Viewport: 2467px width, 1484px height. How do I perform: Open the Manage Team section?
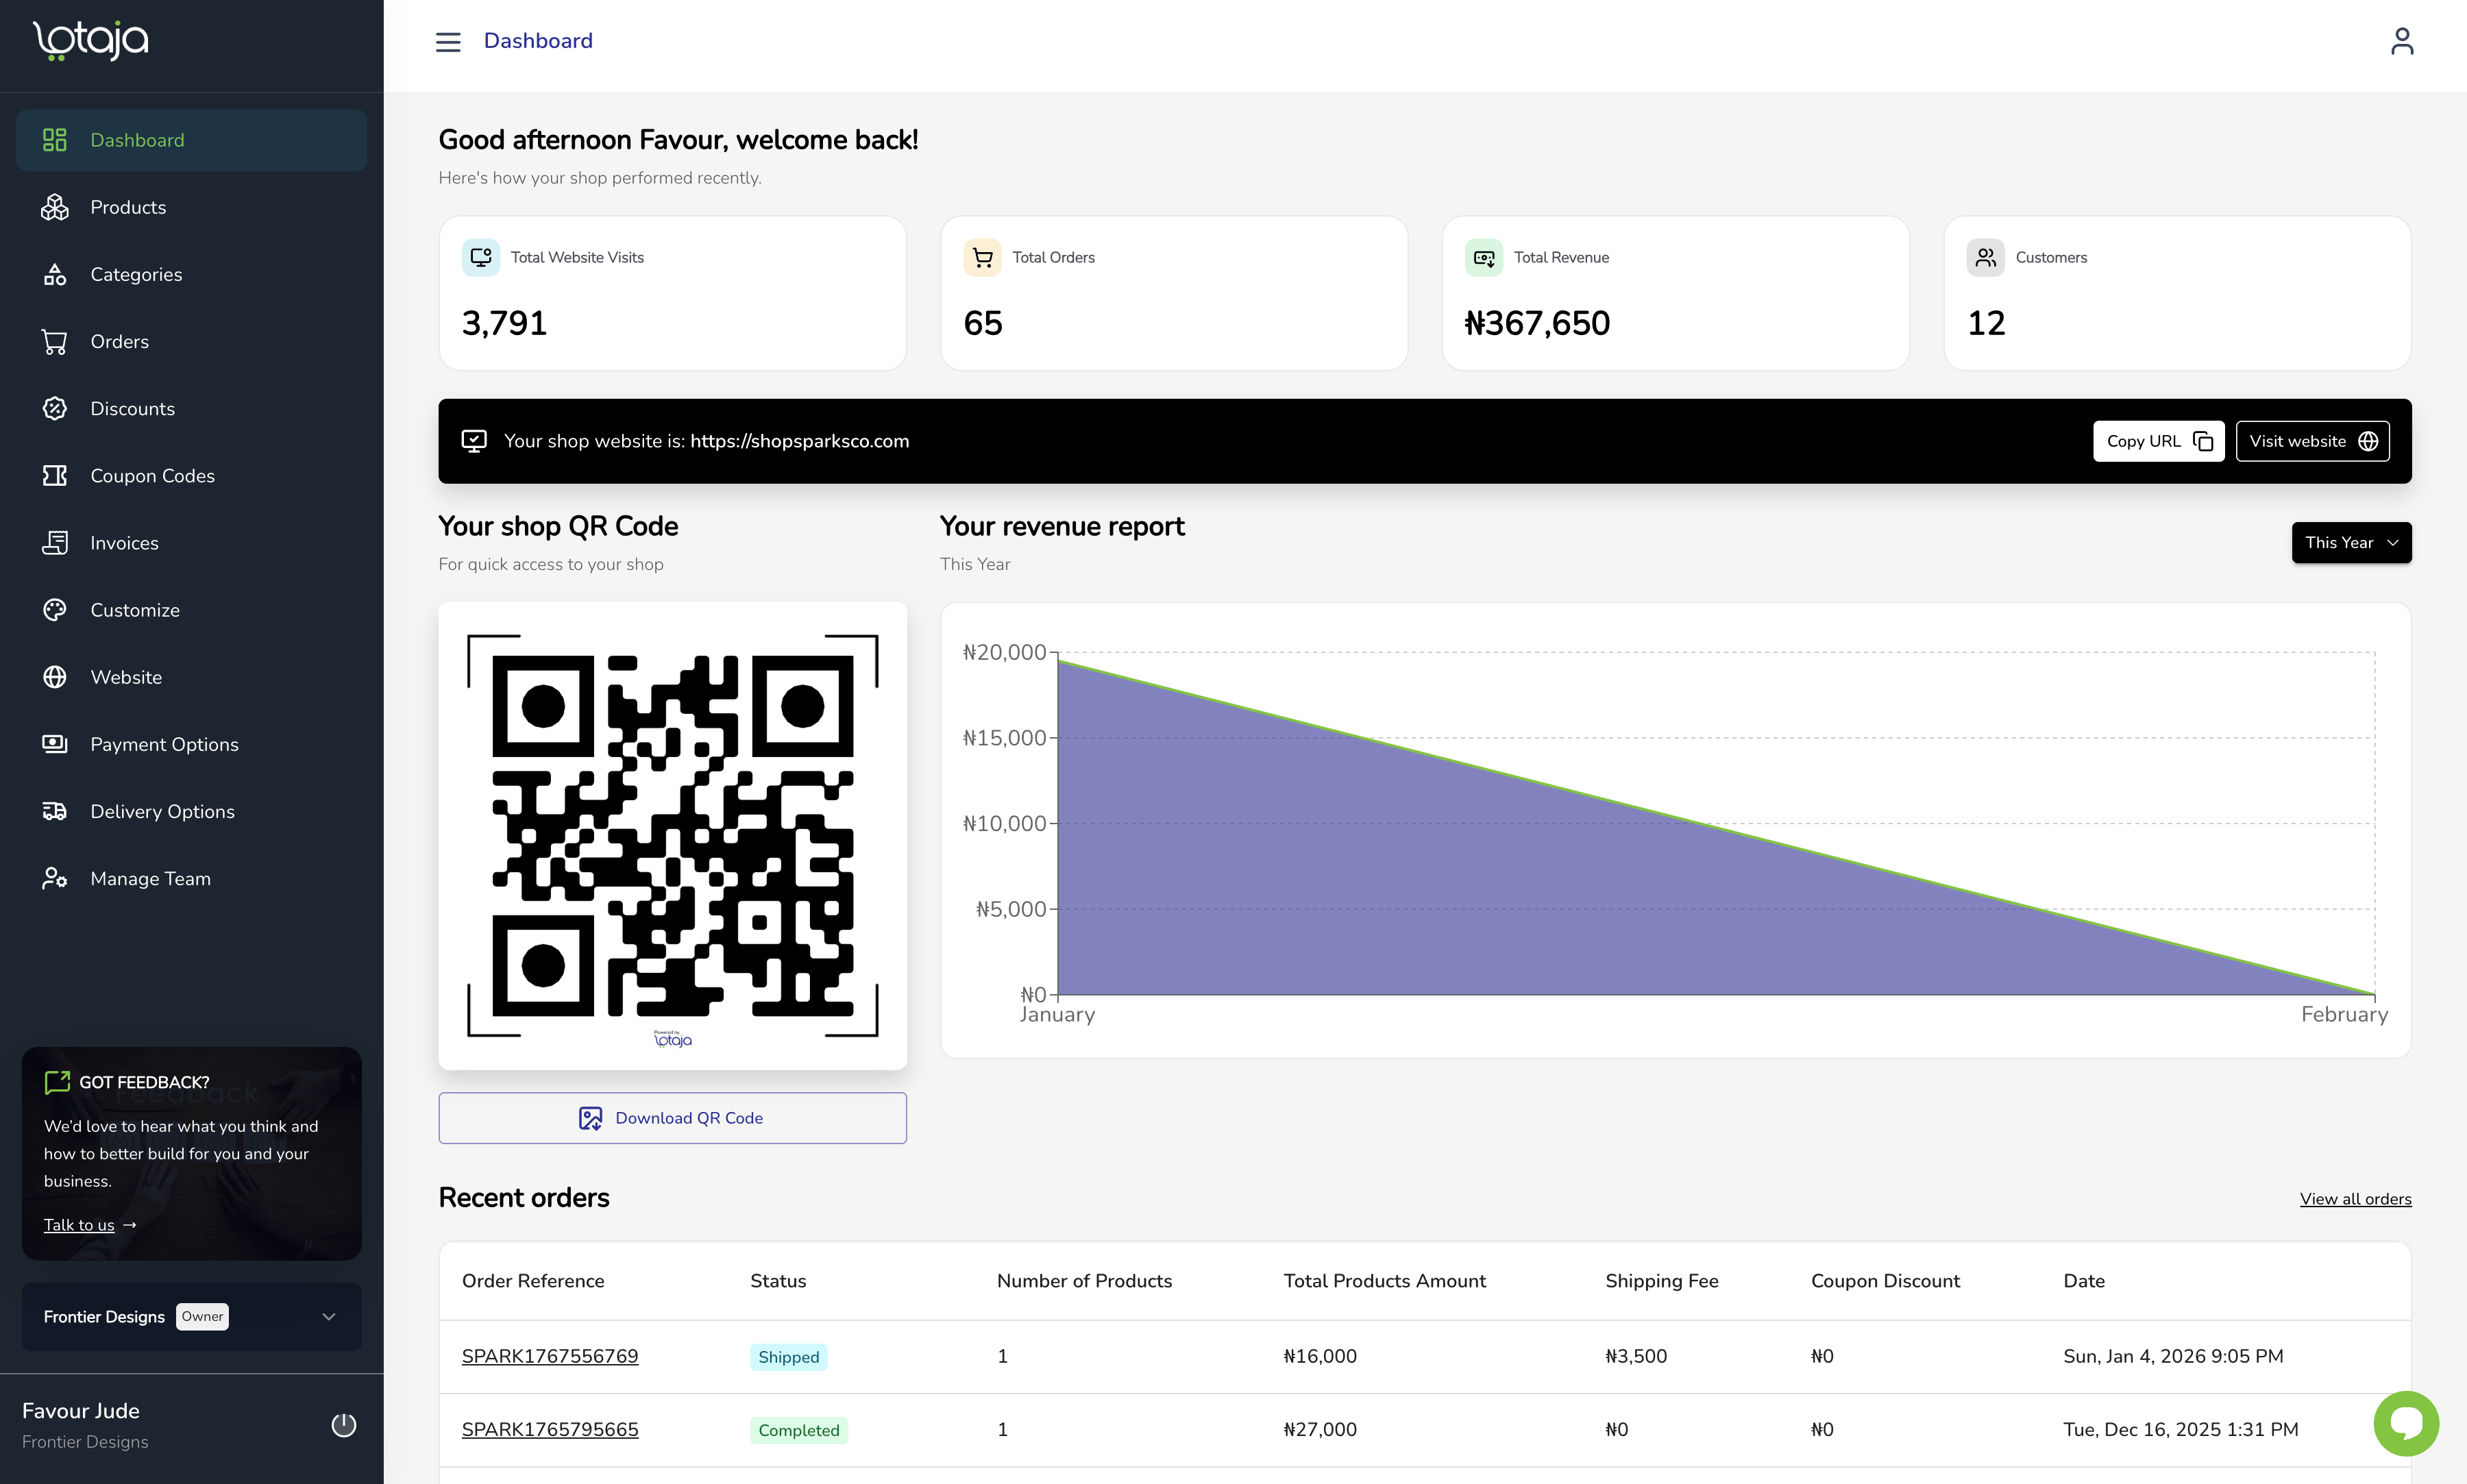click(152, 878)
